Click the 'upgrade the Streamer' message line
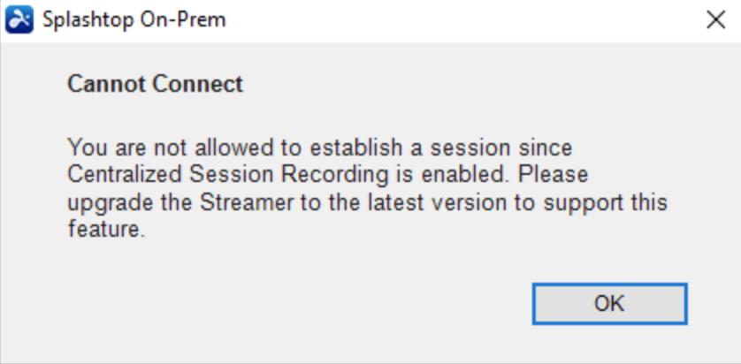 [367, 203]
